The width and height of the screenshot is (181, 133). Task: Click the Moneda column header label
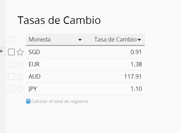click(x=40, y=40)
